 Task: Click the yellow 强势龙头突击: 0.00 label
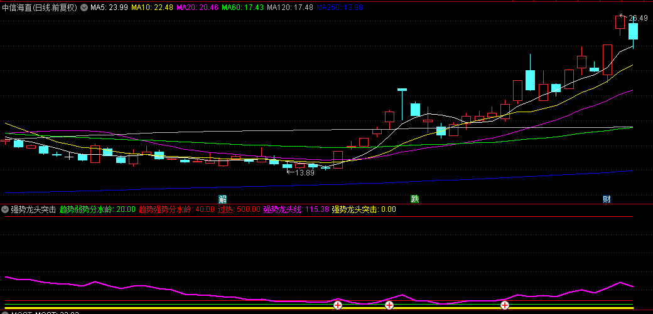click(x=364, y=209)
